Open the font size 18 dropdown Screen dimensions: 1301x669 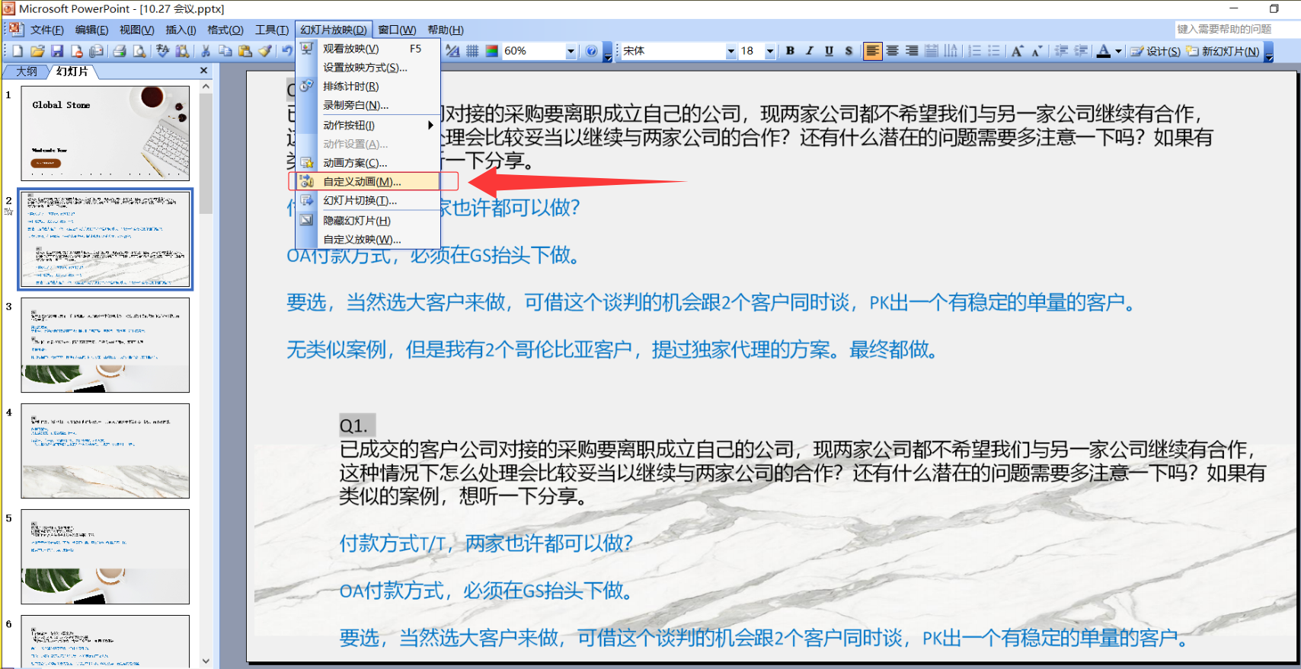pyautogui.click(x=770, y=51)
